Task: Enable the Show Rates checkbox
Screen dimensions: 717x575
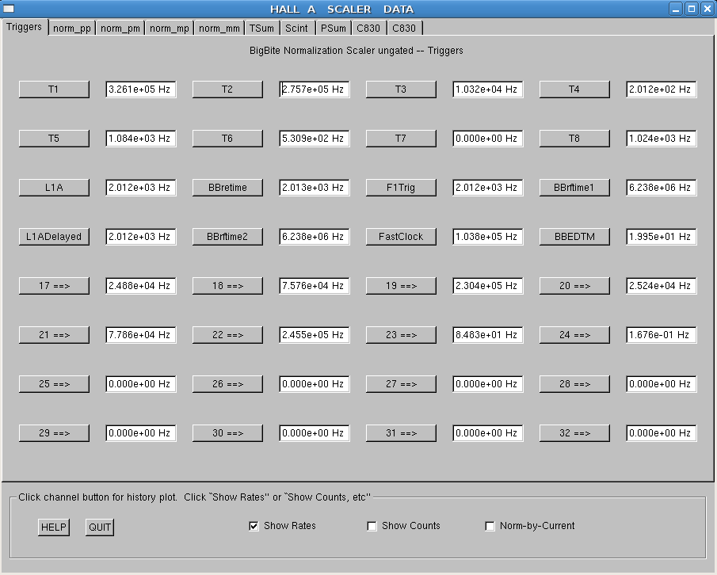Action: [254, 526]
